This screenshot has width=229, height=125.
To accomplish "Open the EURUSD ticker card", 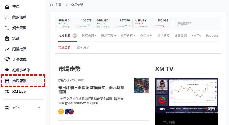I will tap(75, 23).
